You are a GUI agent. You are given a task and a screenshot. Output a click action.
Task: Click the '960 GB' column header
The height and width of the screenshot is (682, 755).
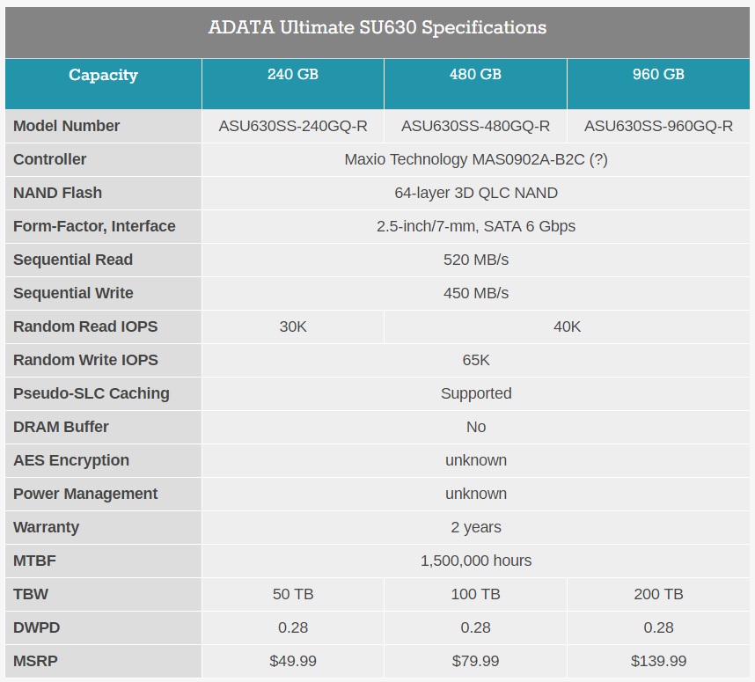click(x=658, y=74)
